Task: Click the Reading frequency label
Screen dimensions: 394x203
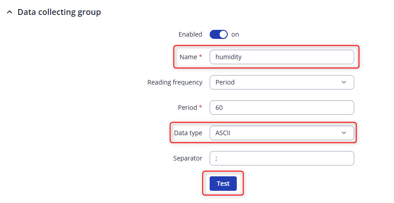Action: pyautogui.click(x=175, y=82)
